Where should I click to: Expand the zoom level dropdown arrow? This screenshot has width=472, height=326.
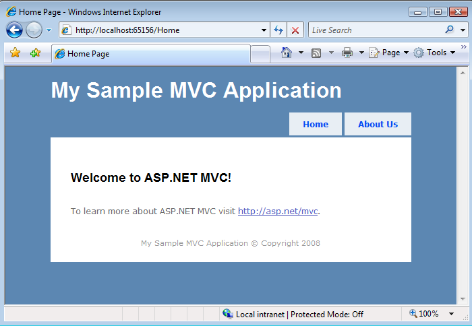(x=451, y=314)
